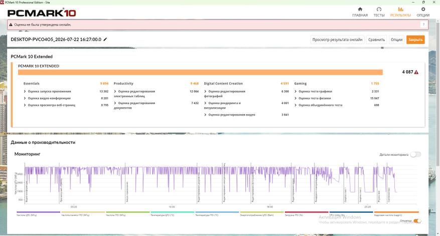440x236 pixels.
Task: Click the dark blue Загрузка ЦПУ legend swatch
Action: (351, 212)
